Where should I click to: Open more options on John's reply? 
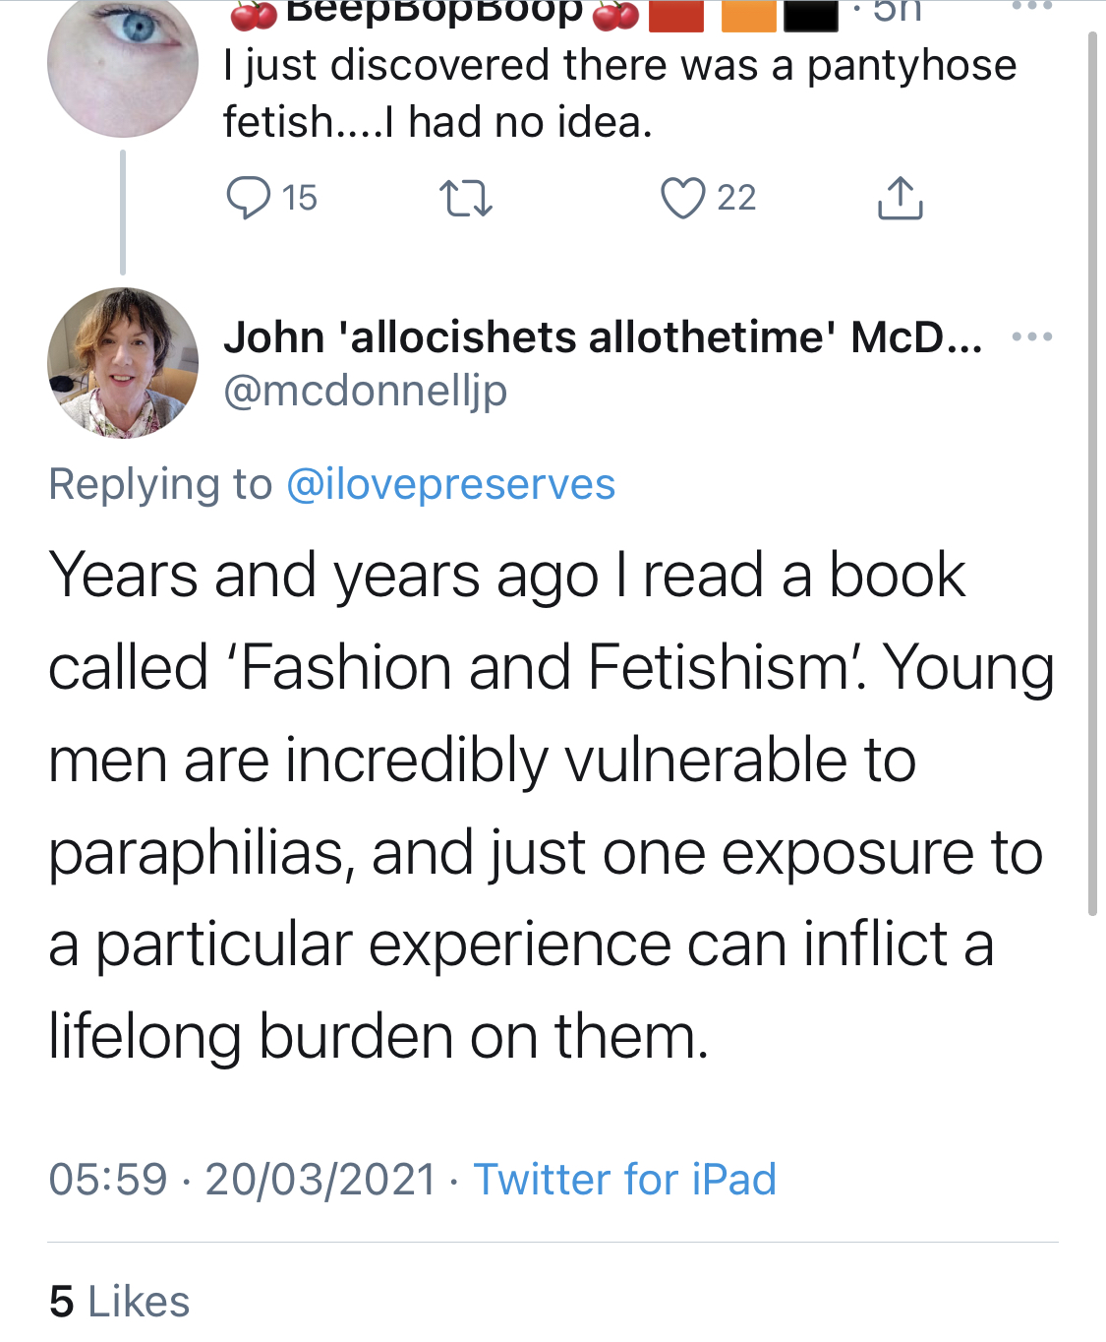(1031, 337)
